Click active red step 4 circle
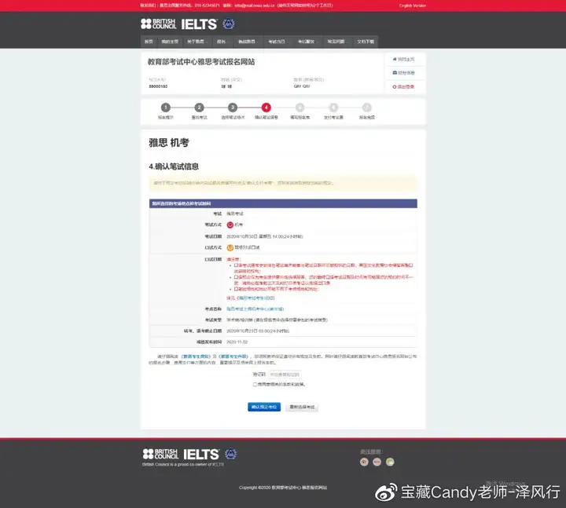566x508 pixels. click(266, 108)
